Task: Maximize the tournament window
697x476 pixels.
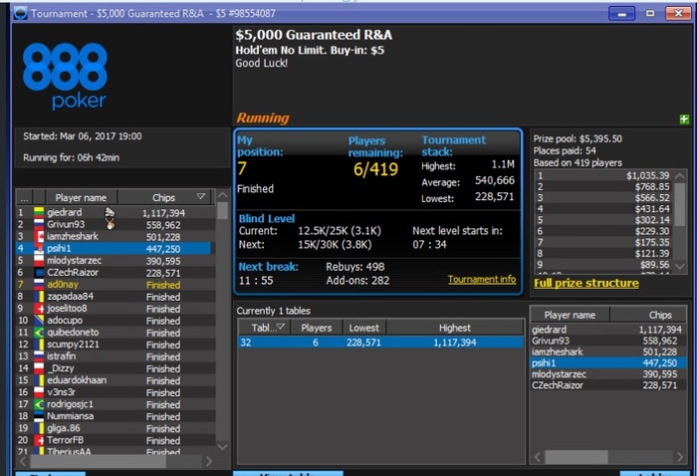Action: pyautogui.click(x=650, y=13)
